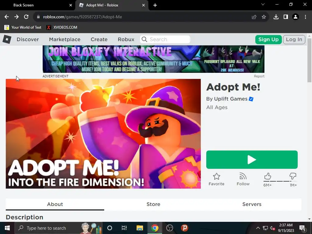This screenshot has height=234, width=312.
Task: Click the taskbar clock showing 2:37 AM
Action: [286, 228]
